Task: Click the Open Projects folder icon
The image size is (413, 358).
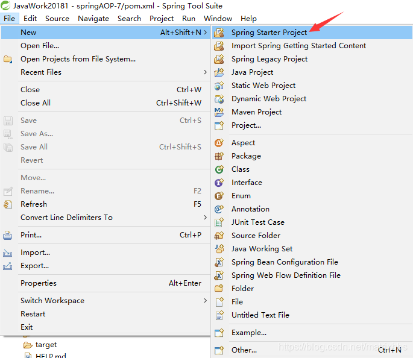Action: [x=8, y=59]
